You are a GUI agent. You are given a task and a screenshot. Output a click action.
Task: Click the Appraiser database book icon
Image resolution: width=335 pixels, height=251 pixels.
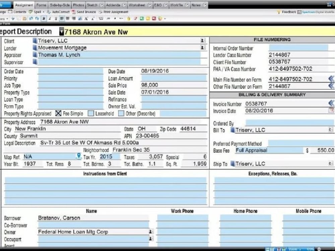coord(35,55)
